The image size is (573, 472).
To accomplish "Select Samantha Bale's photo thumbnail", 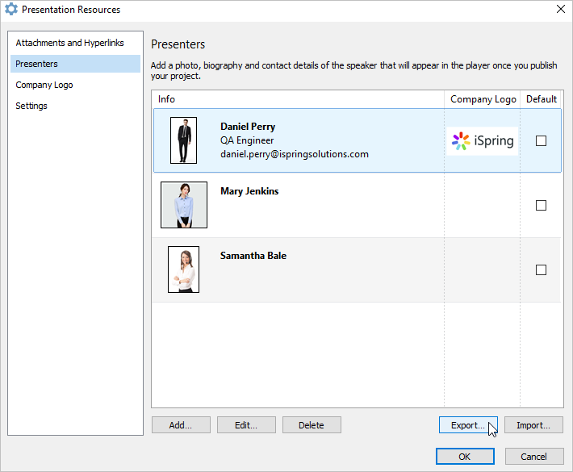I will pos(183,269).
